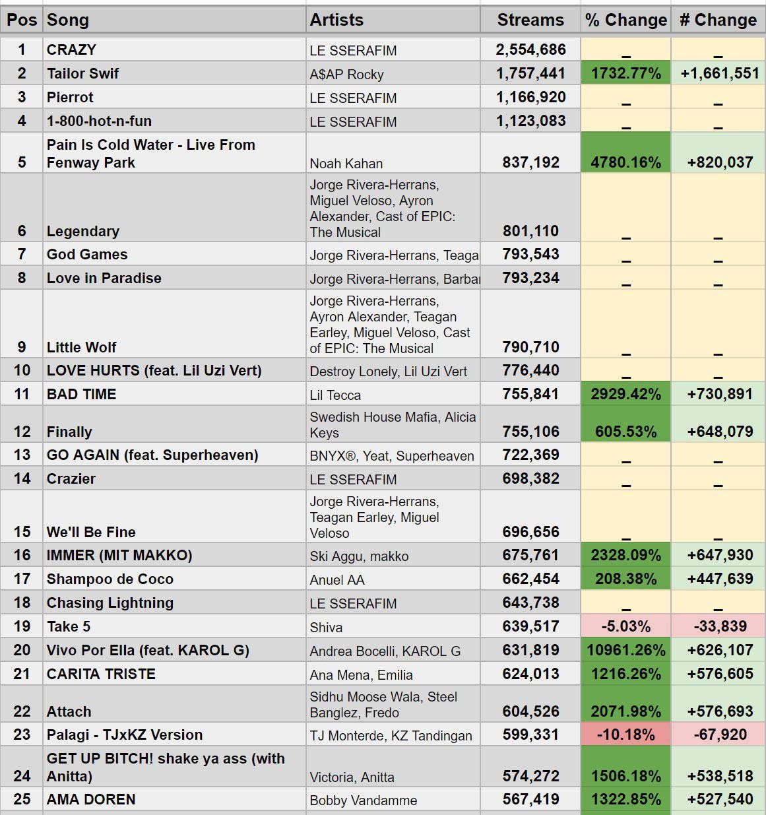The width and height of the screenshot is (766, 815).
Task: Select the Lil Tecca artist cell
Action: [393, 394]
